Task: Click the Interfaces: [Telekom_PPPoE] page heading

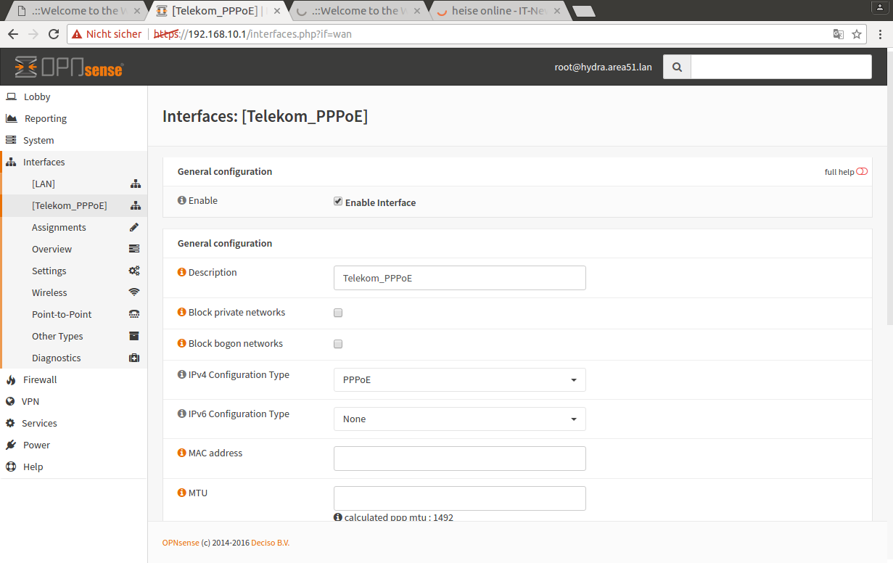Action: click(x=266, y=116)
